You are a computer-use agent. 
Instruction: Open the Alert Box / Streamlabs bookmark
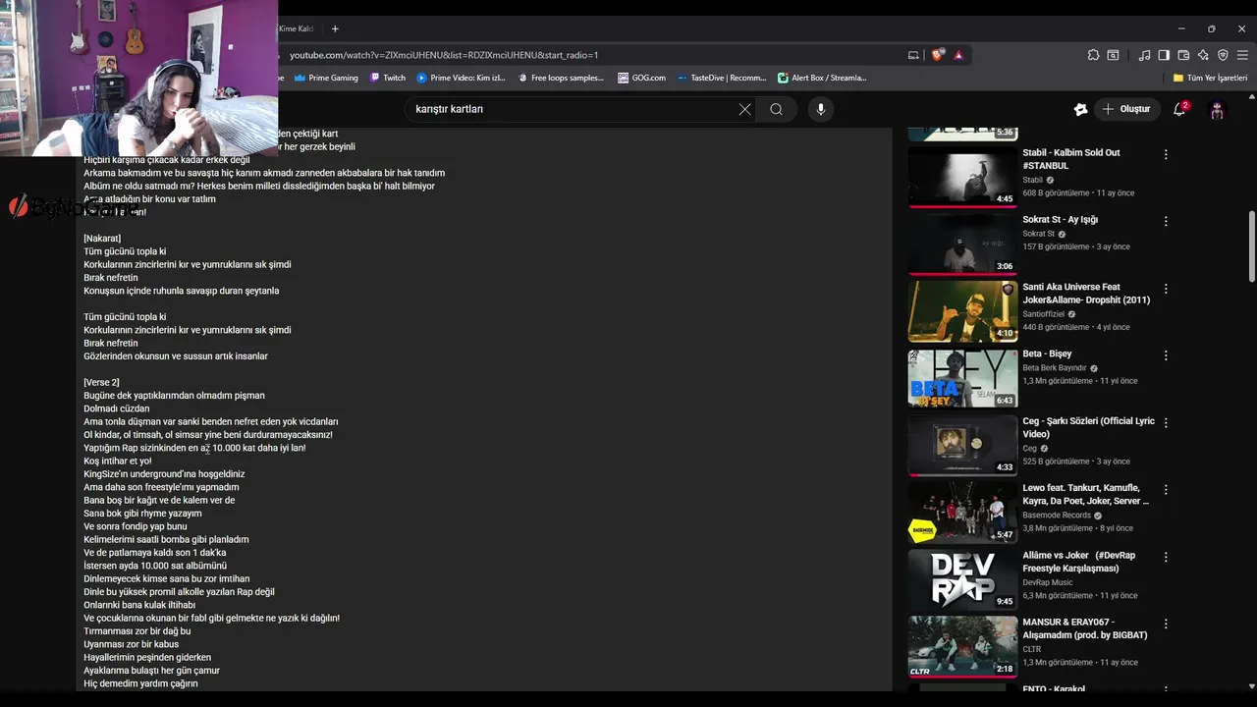822,78
